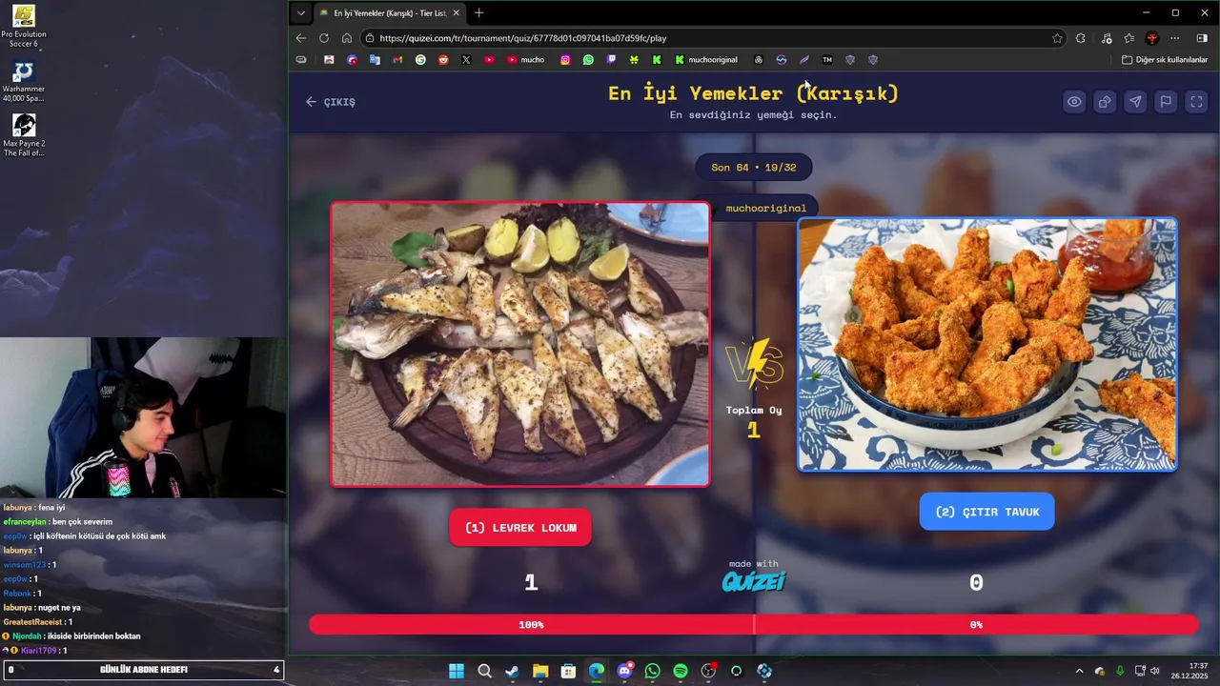Image resolution: width=1220 pixels, height=686 pixels.
Task: Expand the system tray hidden icons chevron
Action: (x=1079, y=671)
